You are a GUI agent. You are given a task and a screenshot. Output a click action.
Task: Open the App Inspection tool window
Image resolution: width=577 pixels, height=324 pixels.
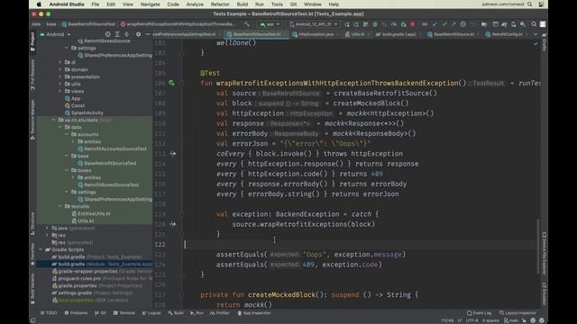254,313
